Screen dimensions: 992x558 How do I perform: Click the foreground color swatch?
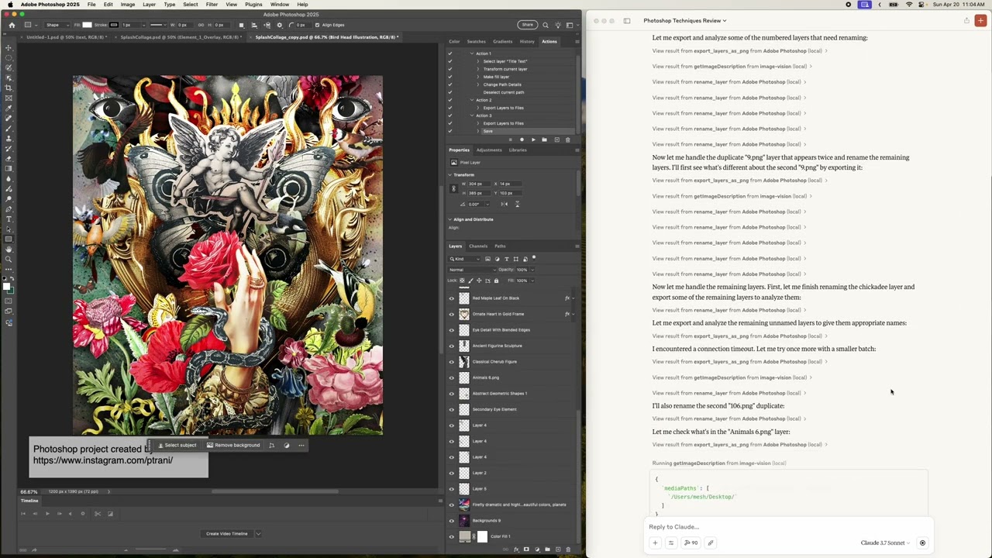(x=7, y=288)
